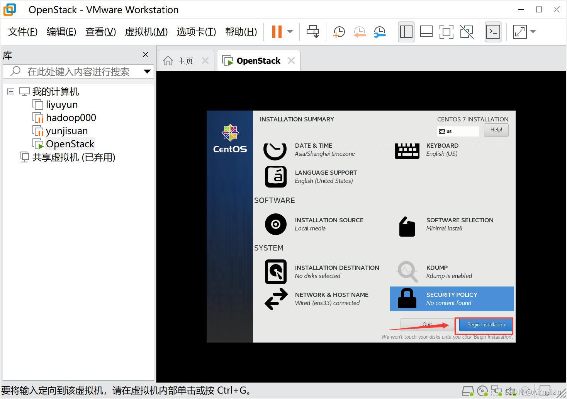Click the us keyboard layout indicator

pos(458,131)
